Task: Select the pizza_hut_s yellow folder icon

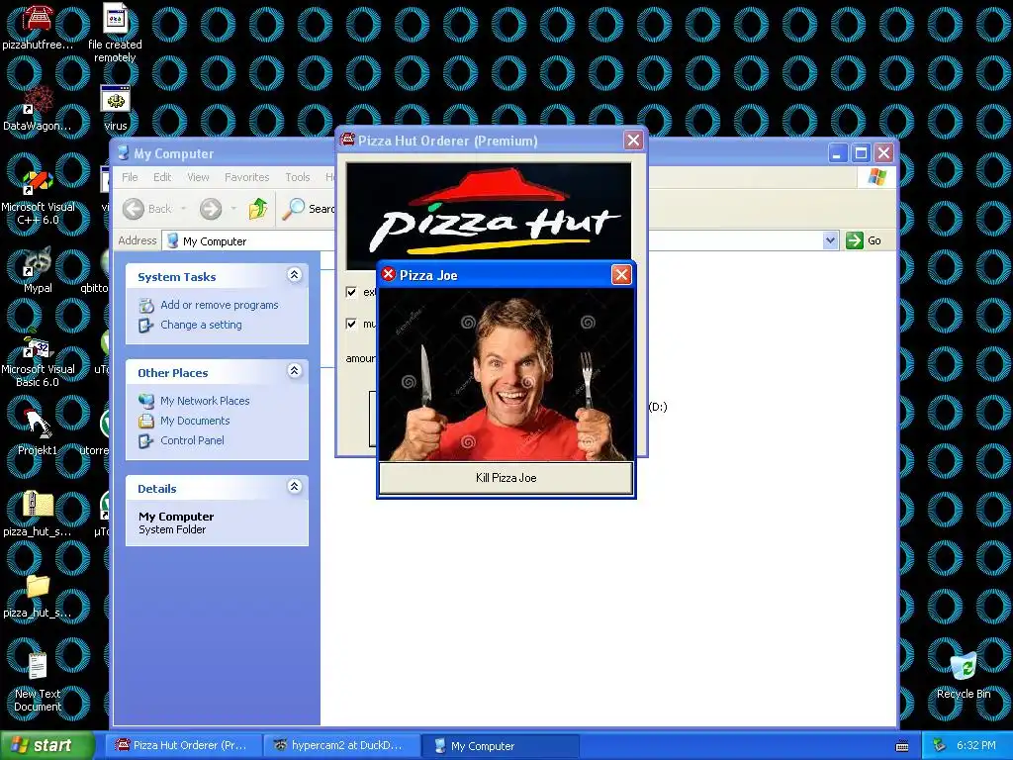Action: 38,595
